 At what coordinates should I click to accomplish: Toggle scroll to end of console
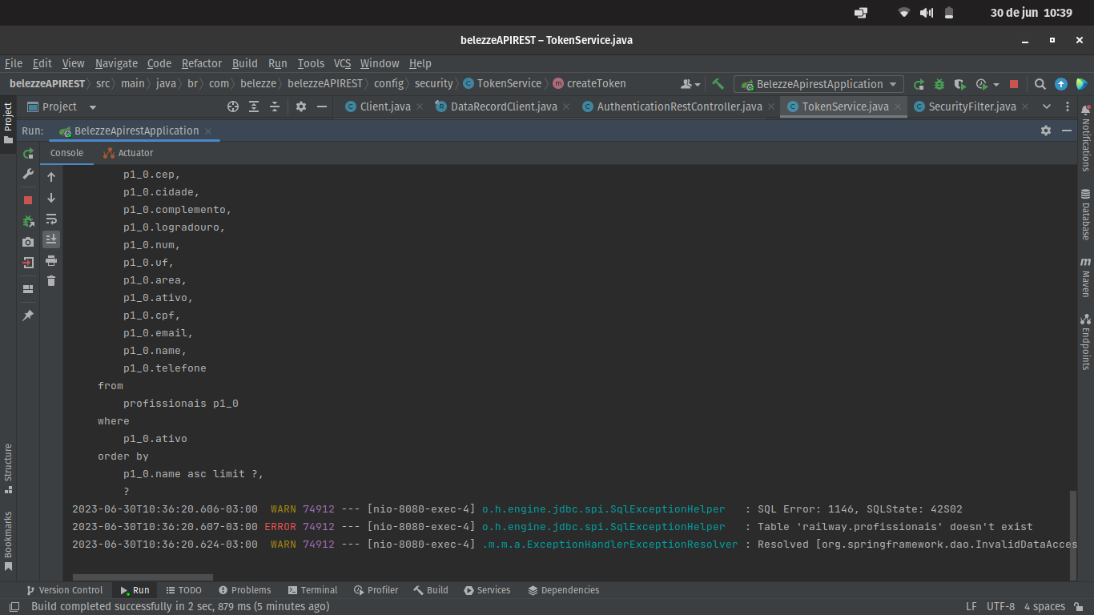click(x=51, y=239)
